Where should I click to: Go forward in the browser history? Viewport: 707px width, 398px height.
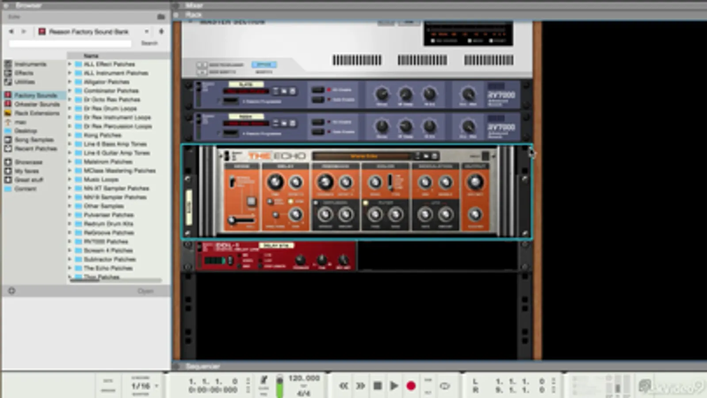(24, 31)
